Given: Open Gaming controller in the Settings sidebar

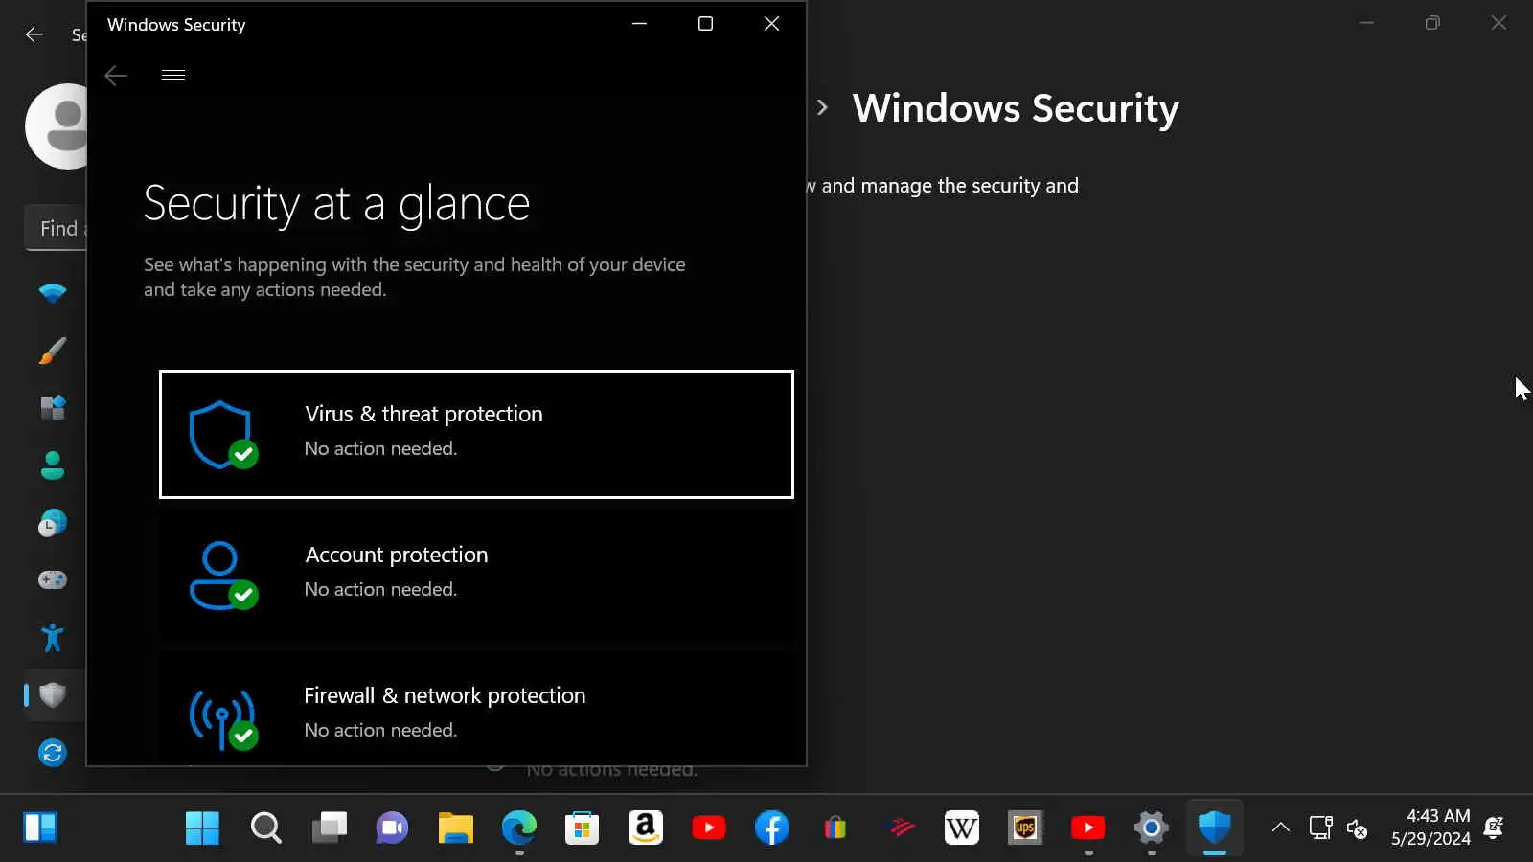Looking at the screenshot, I should 53,580.
